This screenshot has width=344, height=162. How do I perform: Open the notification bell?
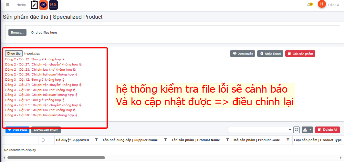pos(309,5)
